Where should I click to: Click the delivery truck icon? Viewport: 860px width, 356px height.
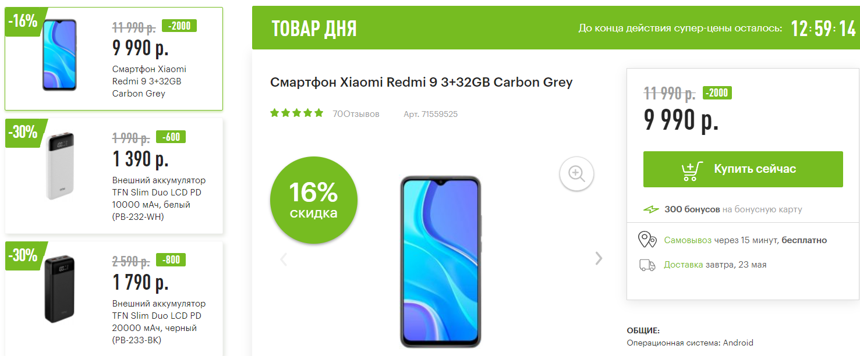coord(647,265)
